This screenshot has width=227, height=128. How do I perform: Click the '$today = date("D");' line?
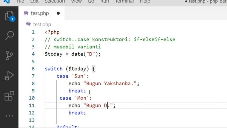(x=72, y=54)
